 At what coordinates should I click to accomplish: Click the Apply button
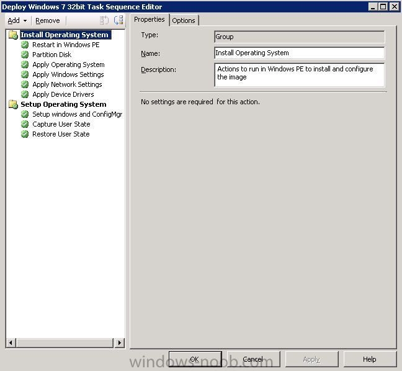[x=311, y=359]
